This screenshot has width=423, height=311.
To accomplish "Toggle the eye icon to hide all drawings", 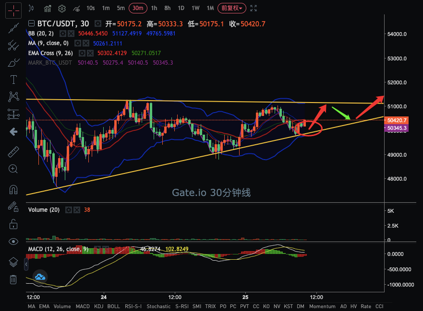I will coord(13,242).
